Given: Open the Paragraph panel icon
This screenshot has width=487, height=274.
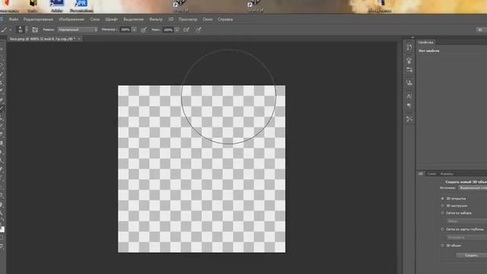Looking at the screenshot, I should click(409, 106).
